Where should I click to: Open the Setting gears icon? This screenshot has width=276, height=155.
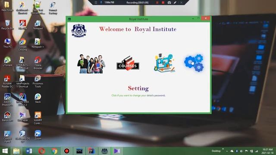click(194, 63)
